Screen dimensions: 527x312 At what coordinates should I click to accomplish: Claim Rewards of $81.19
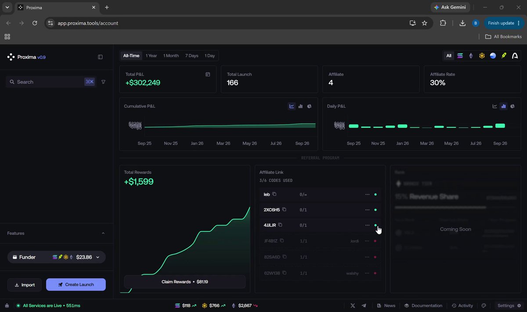(x=185, y=282)
